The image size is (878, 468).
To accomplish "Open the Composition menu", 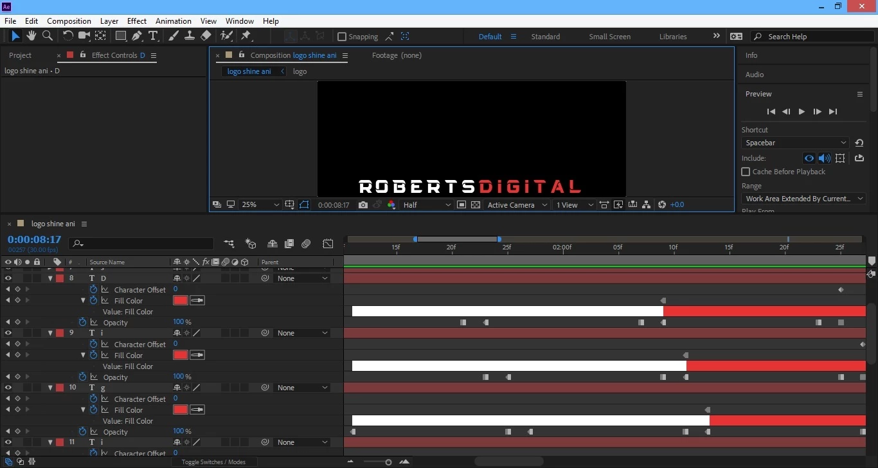I will 69,21.
